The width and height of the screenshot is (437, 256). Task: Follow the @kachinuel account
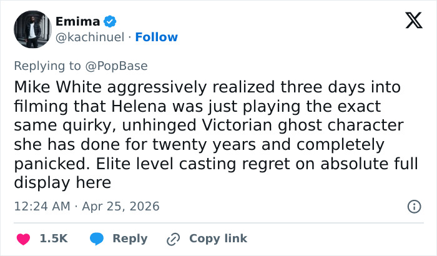click(157, 37)
